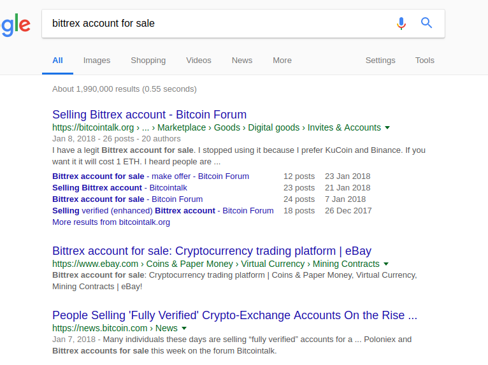Open 'Bittrex account for sale - make offer' sublink

pos(150,176)
